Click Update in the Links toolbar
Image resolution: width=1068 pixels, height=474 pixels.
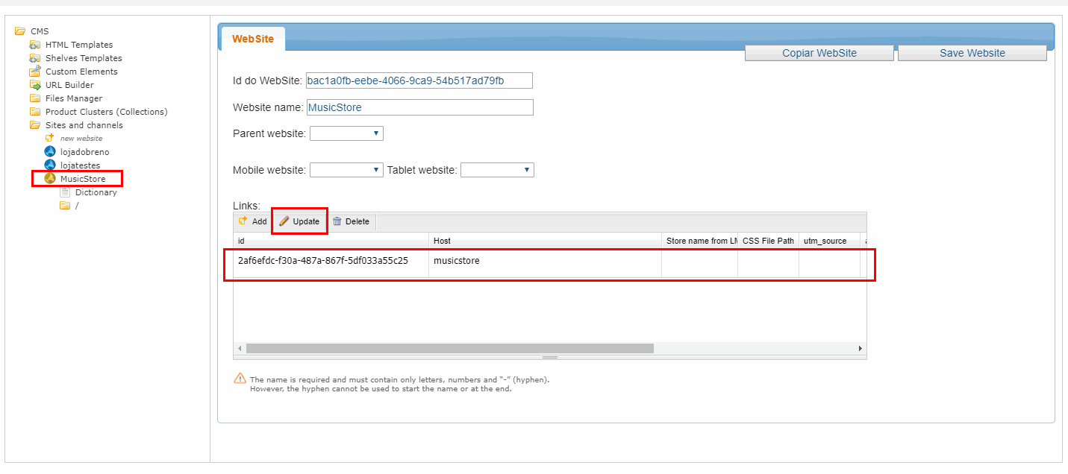[x=299, y=221]
